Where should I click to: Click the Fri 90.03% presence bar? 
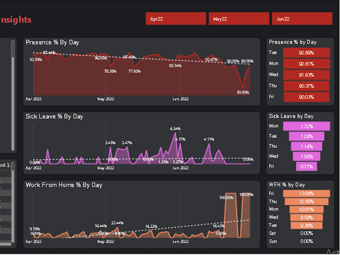click(x=306, y=97)
